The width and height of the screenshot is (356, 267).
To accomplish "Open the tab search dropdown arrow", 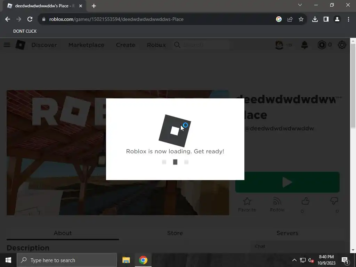I will [x=300, y=5].
